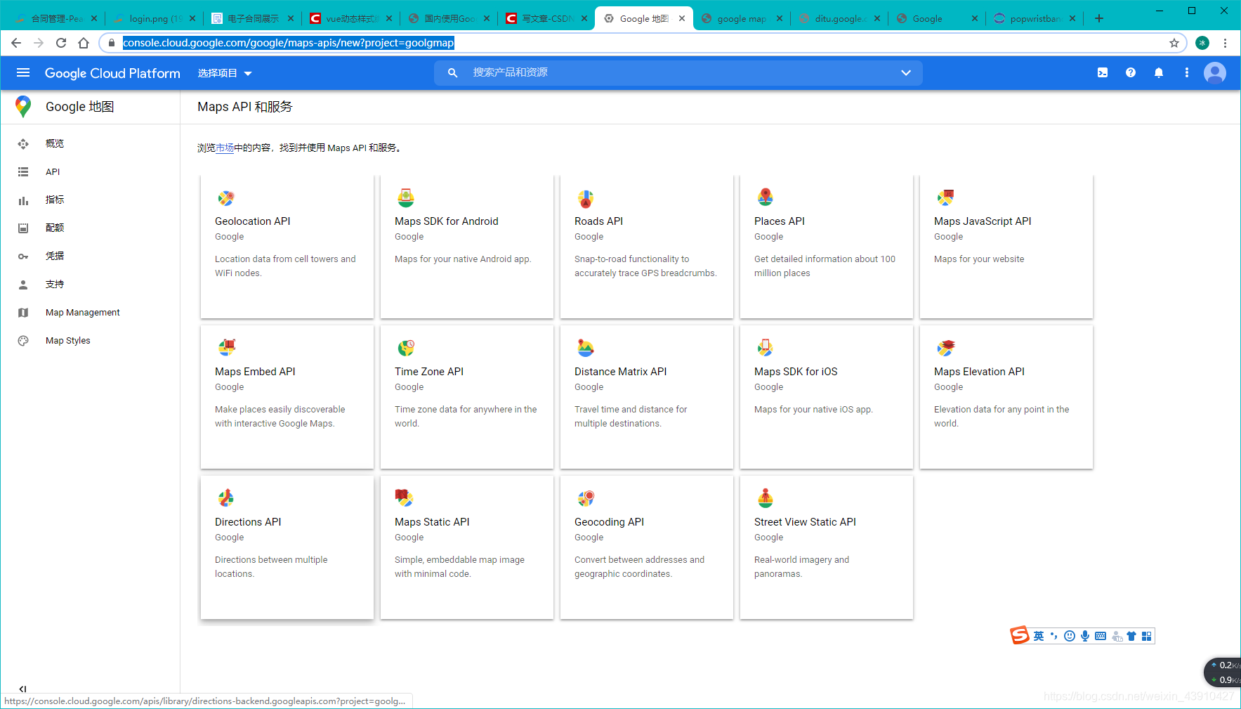Viewport: 1241px width, 709px height.
Task: Click the Google Maps pin logo
Action: pos(23,107)
